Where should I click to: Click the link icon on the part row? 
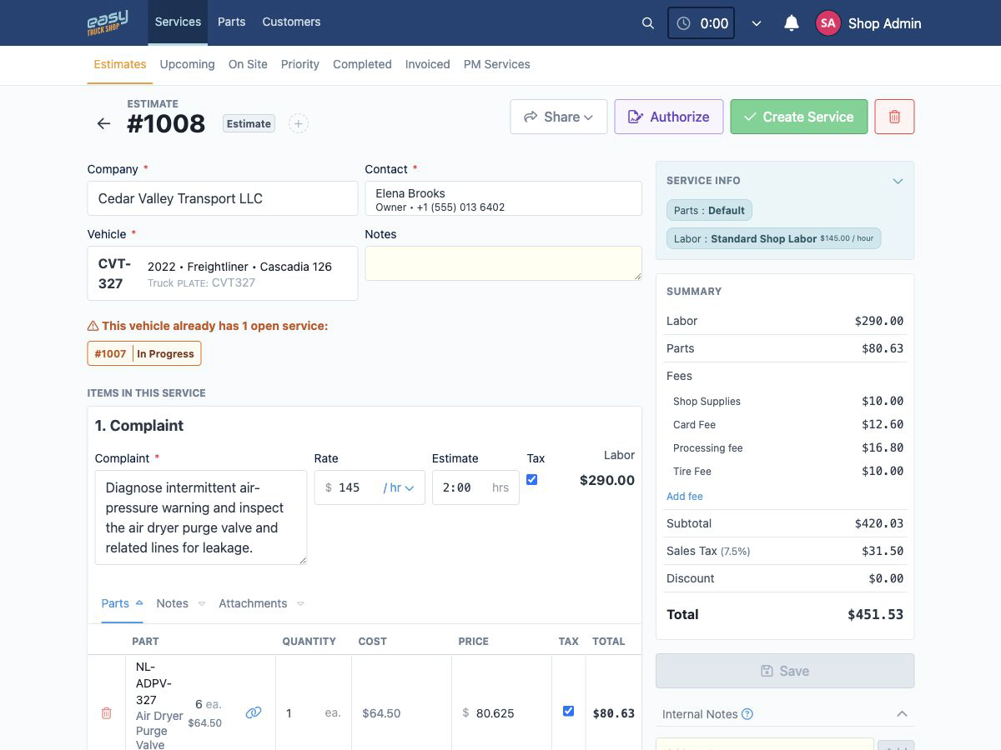(254, 712)
